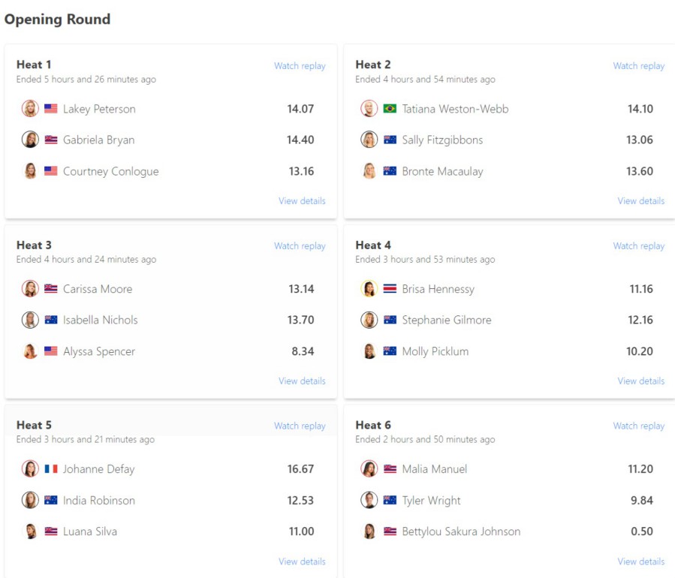Click Gabriela Bryan's Hawaii flag icon
The height and width of the screenshot is (578, 675).
tap(51, 140)
